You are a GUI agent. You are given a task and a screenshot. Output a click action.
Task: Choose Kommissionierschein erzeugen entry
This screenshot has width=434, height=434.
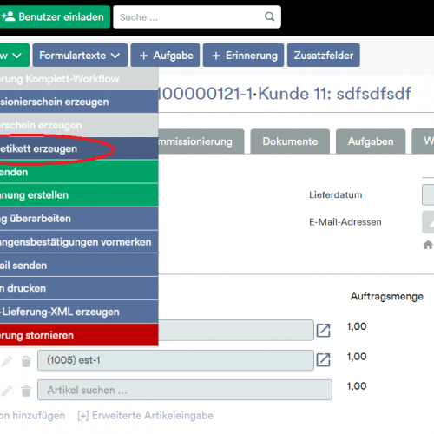79,102
